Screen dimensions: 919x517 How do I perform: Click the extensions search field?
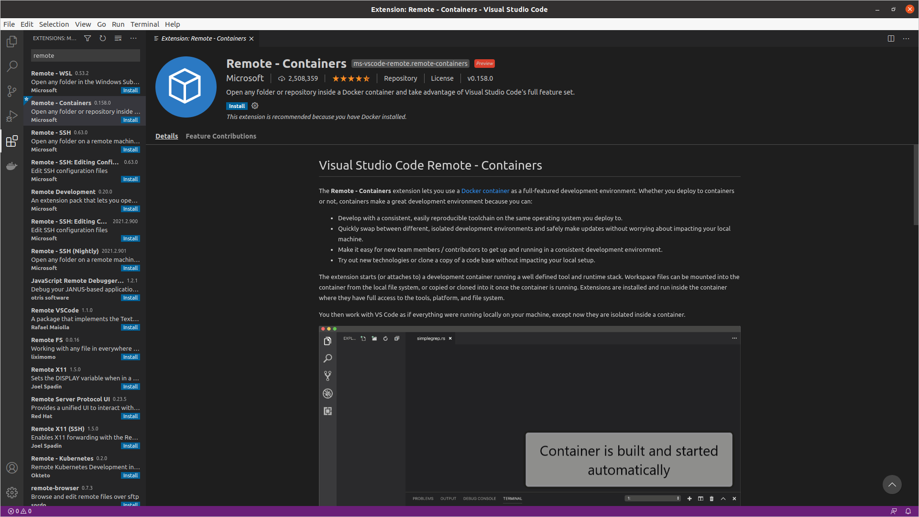click(85, 56)
